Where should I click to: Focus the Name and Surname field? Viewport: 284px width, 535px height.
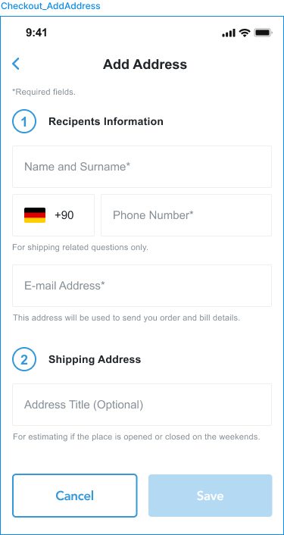tap(142, 167)
